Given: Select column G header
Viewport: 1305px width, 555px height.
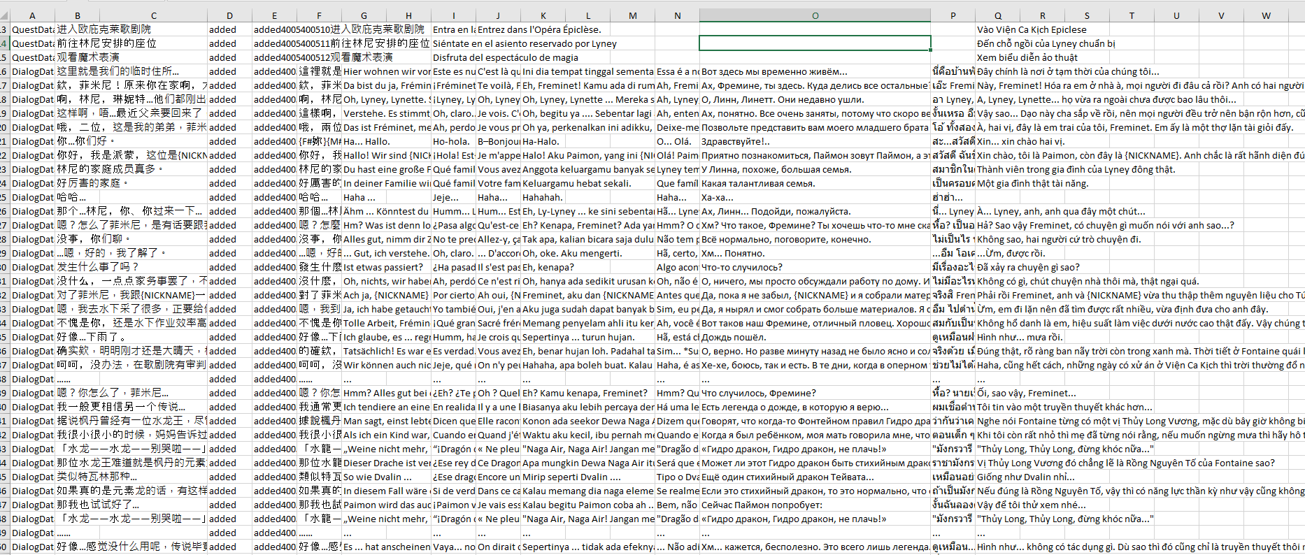Looking at the screenshot, I should [364, 15].
